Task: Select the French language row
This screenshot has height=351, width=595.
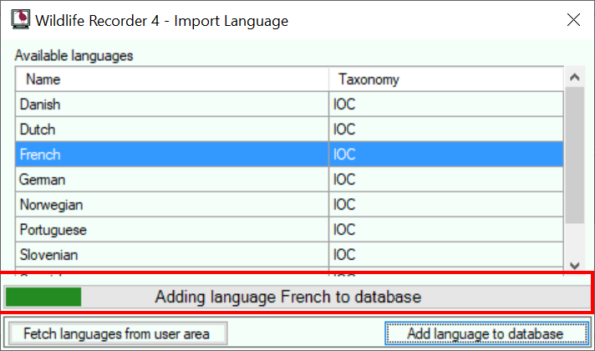Action: click(x=289, y=154)
